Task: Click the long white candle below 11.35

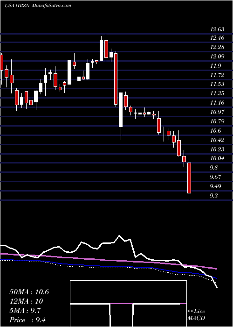Action: click(121, 110)
